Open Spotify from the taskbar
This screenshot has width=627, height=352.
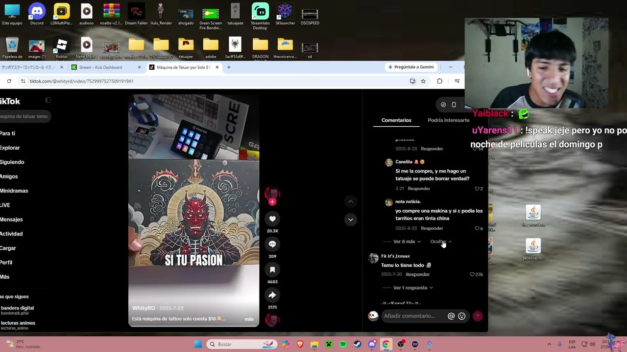[x=343, y=344]
